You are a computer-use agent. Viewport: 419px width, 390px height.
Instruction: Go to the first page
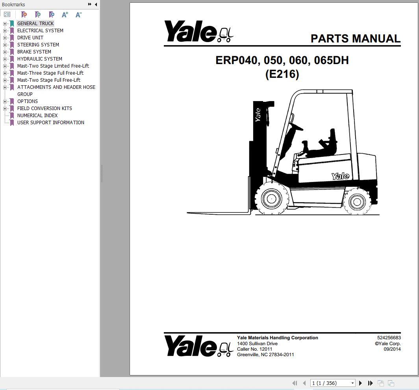coord(295,383)
